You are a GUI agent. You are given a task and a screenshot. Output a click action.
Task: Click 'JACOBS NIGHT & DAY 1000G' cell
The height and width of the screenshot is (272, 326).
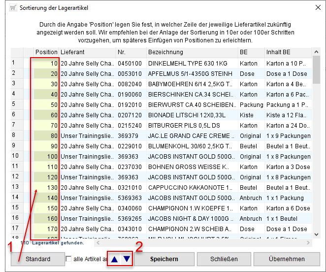(x=193, y=219)
